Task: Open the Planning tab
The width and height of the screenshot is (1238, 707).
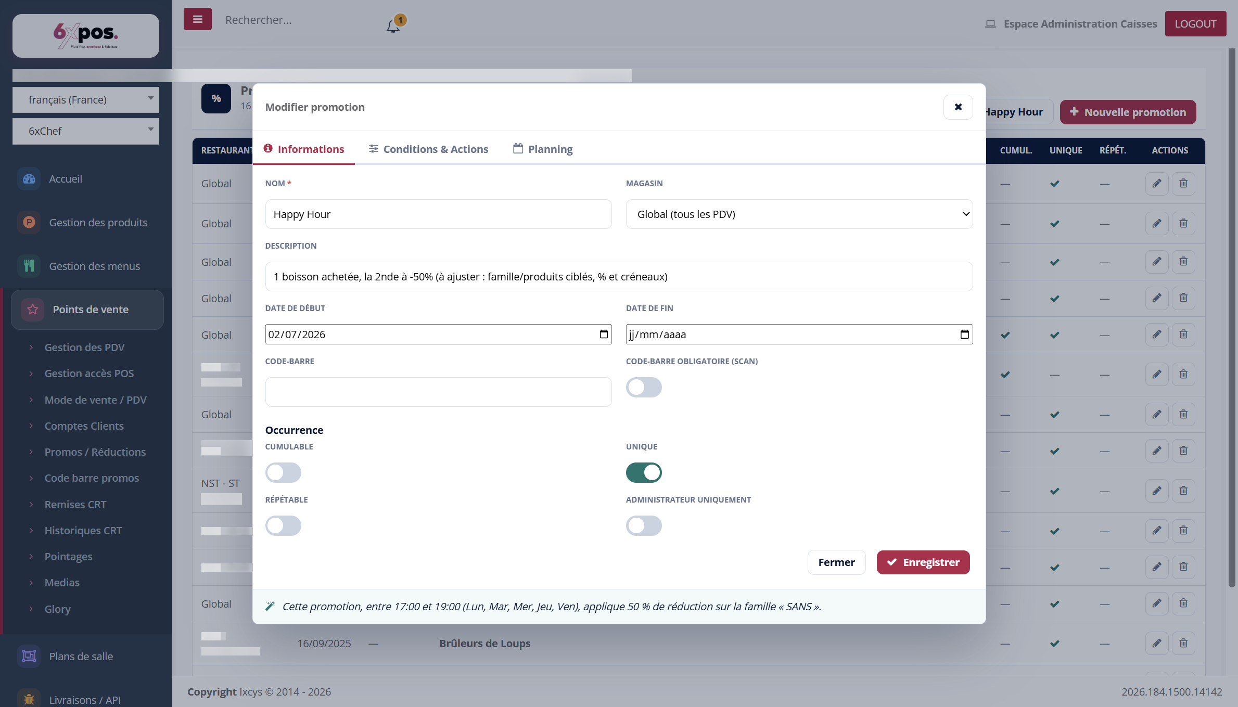Action: [543, 149]
